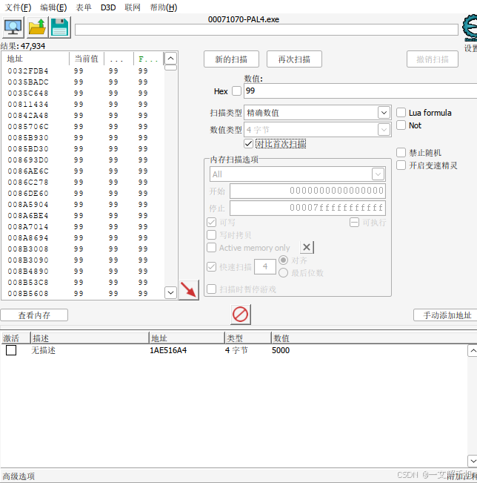Click the 开始 address input field

307,191
